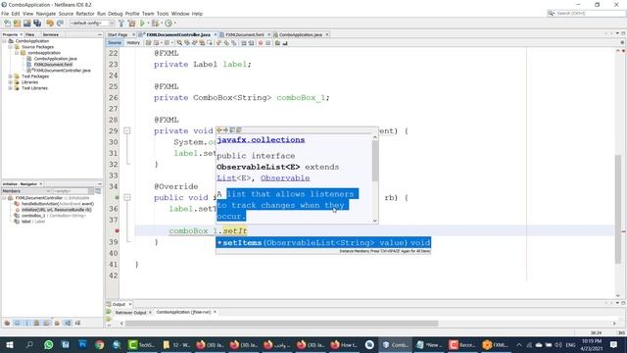Screen dimensions: 627x353
Task: Click the Uncomment icon in editor toolbar
Action: 285,43
